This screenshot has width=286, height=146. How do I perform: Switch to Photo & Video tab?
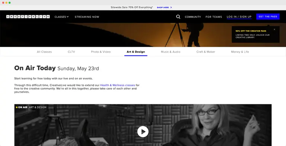[101, 52]
